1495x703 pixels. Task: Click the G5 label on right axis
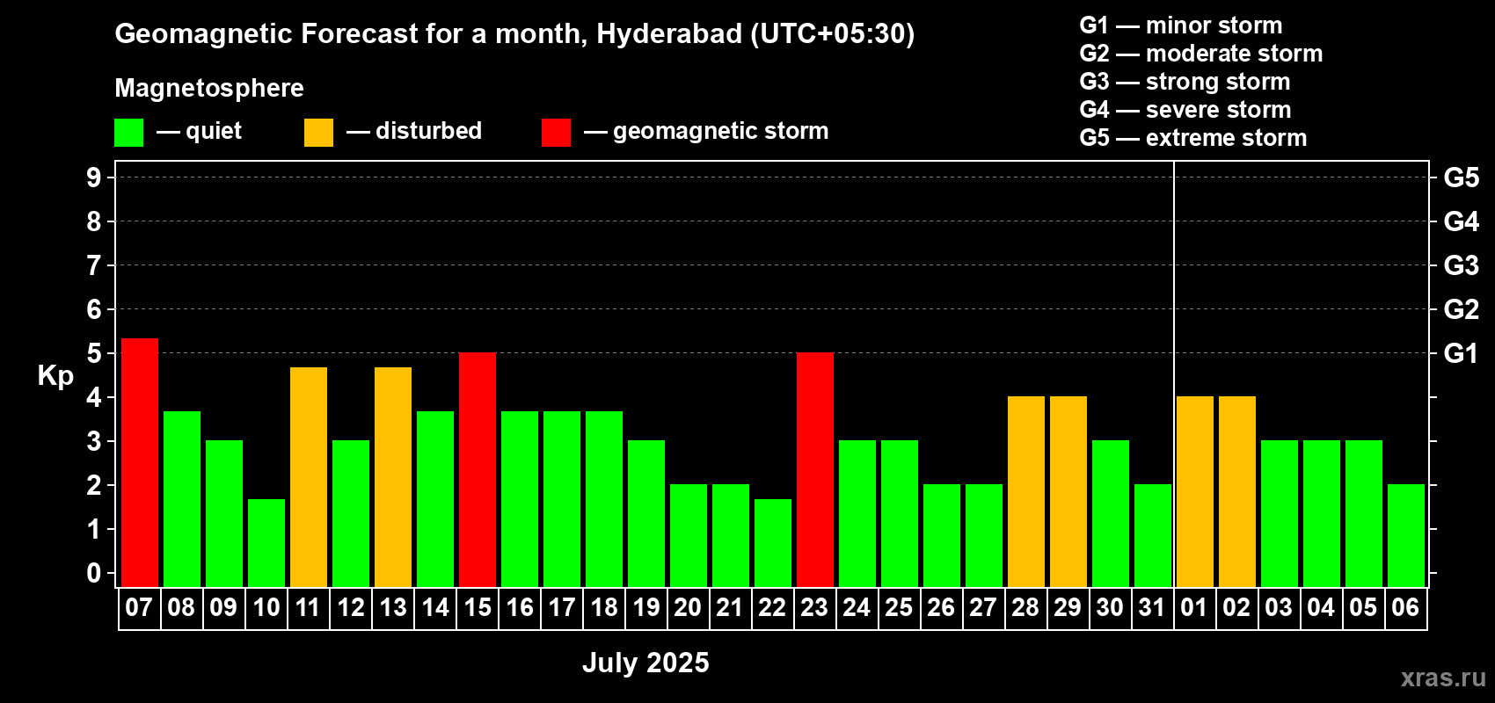pos(1462,178)
